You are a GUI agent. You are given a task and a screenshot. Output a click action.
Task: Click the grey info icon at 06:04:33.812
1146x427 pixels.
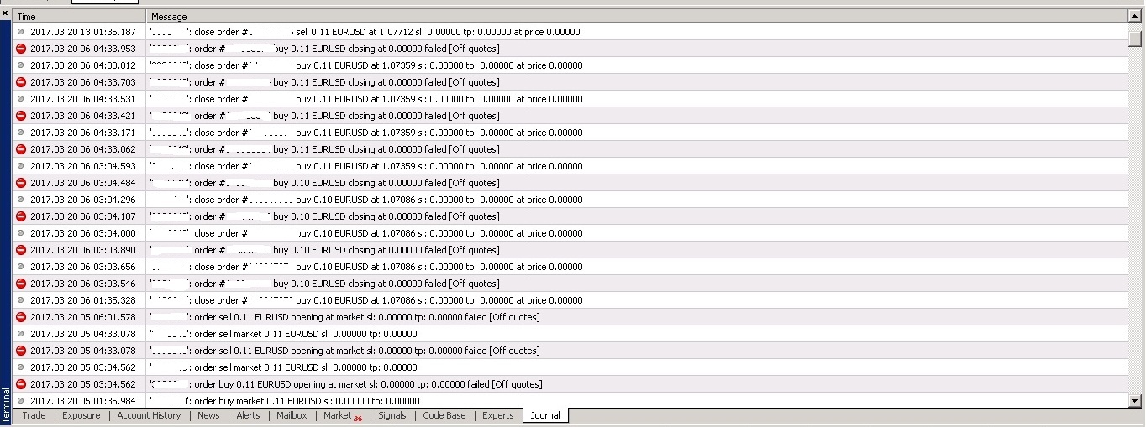[x=21, y=65]
